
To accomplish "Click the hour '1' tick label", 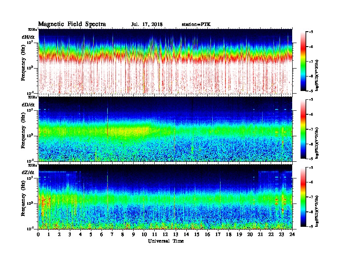I will point(49,234).
